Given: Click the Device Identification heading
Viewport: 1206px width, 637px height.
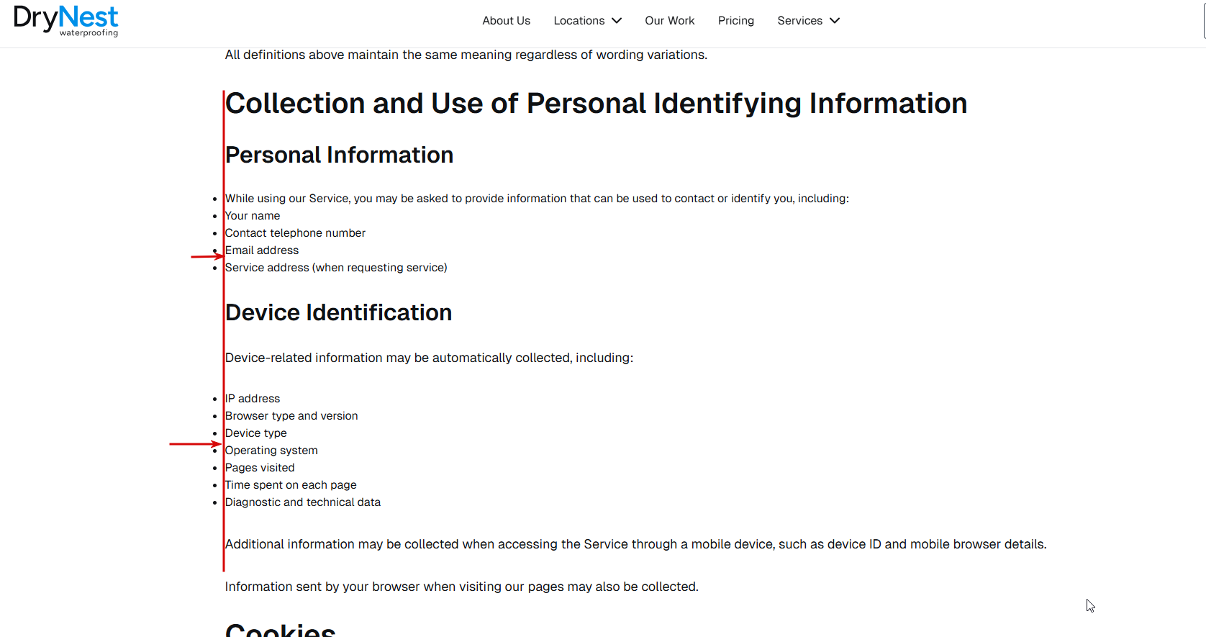Looking at the screenshot, I should point(338,313).
